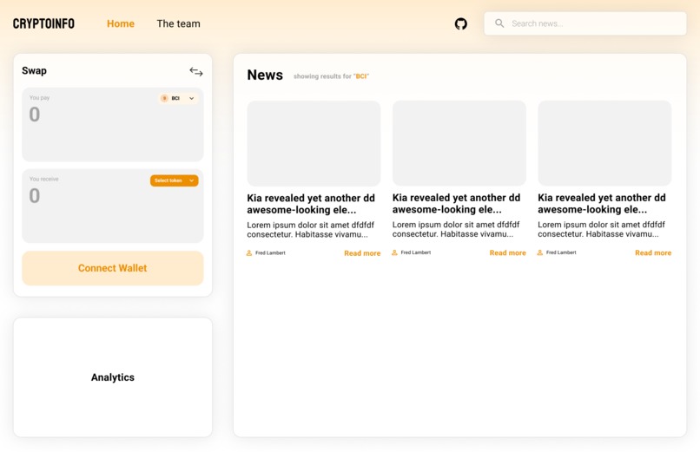Click the Connect Wallet button
This screenshot has height=452, width=700.
pos(113,268)
